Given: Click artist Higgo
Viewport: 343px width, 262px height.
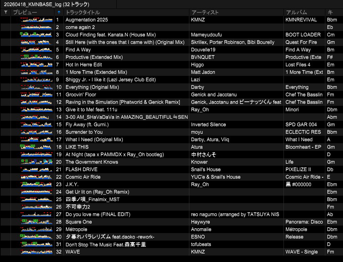Looking at the screenshot, I should point(197,65).
